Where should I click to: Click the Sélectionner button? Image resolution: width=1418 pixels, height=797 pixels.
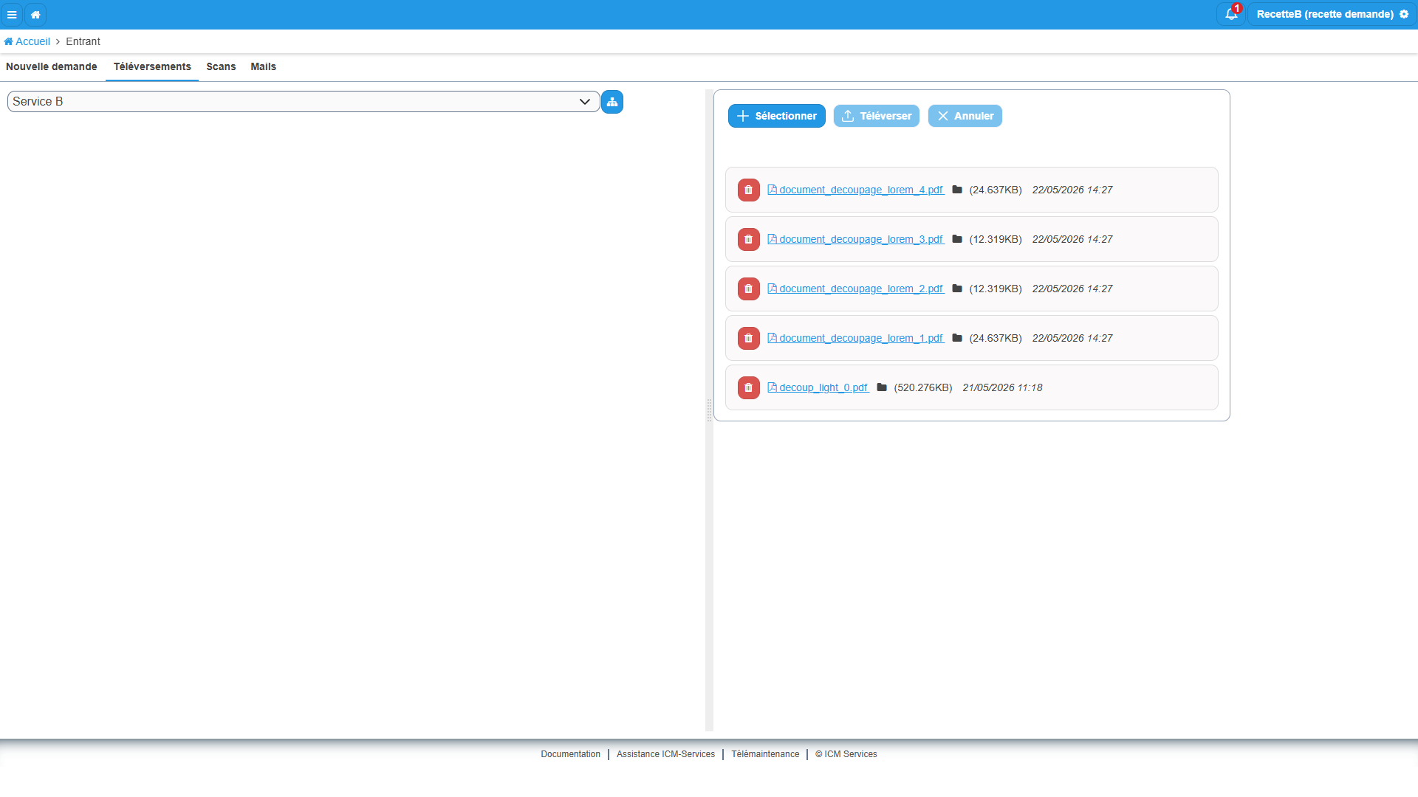click(777, 116)
